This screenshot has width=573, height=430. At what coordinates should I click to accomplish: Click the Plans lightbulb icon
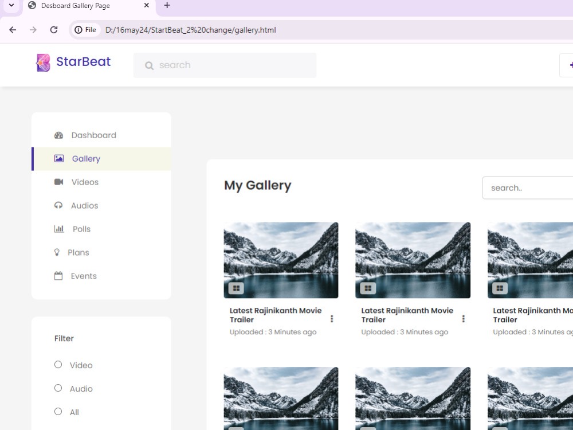(57, 252)
